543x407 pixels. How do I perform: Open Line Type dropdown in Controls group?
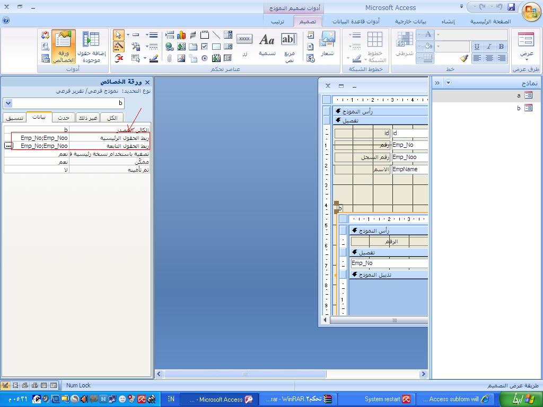pyautogui.click(x=152, y=47)
